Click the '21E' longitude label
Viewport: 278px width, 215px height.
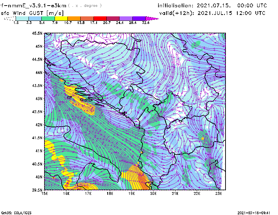pos(175,193)
